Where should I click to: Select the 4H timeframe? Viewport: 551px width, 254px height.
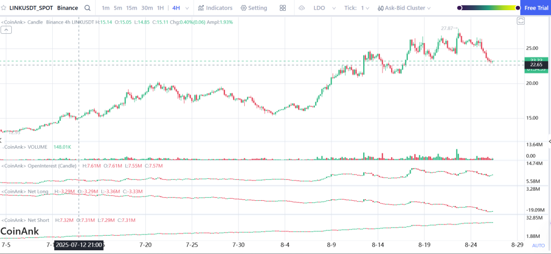click(176, 8)
